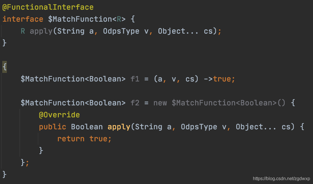Click variable f2 declaration
The width and height of the screenshot is (313, 184).
point(135,103)
